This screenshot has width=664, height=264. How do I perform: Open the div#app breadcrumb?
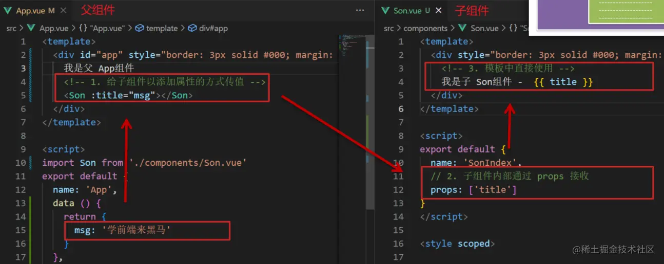coord(208,28)
